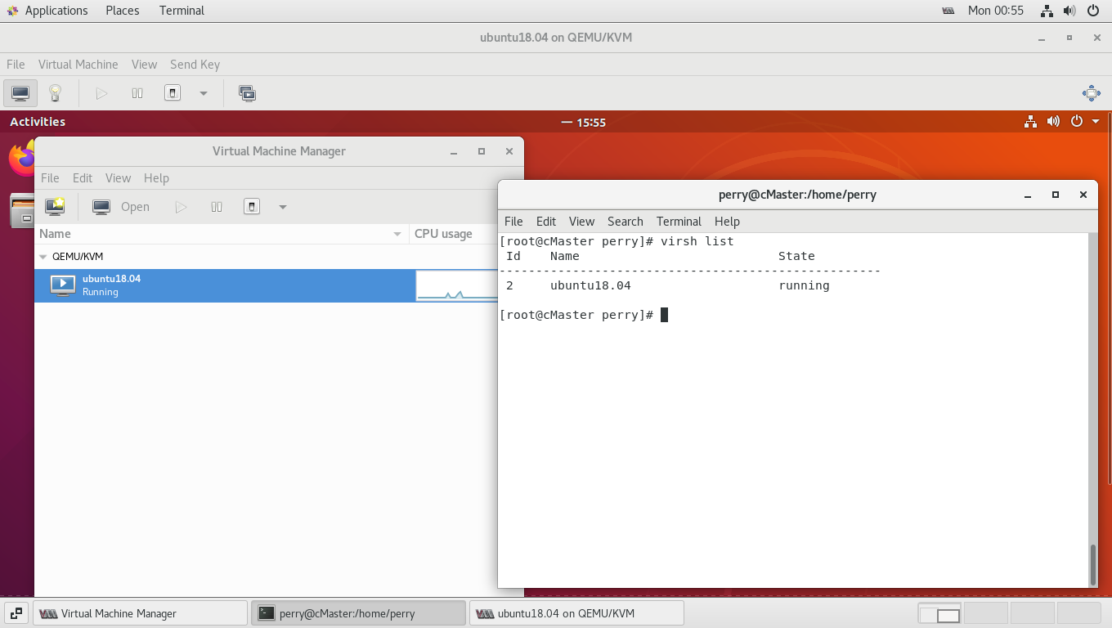The height and width of the screenshot is (628, 1112).
Task: Select the ubuntu18.04 running VM entry
Action: click(x=110, y=285)
